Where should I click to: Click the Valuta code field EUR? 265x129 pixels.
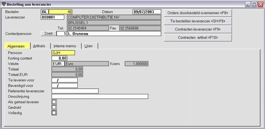(58, 64)
